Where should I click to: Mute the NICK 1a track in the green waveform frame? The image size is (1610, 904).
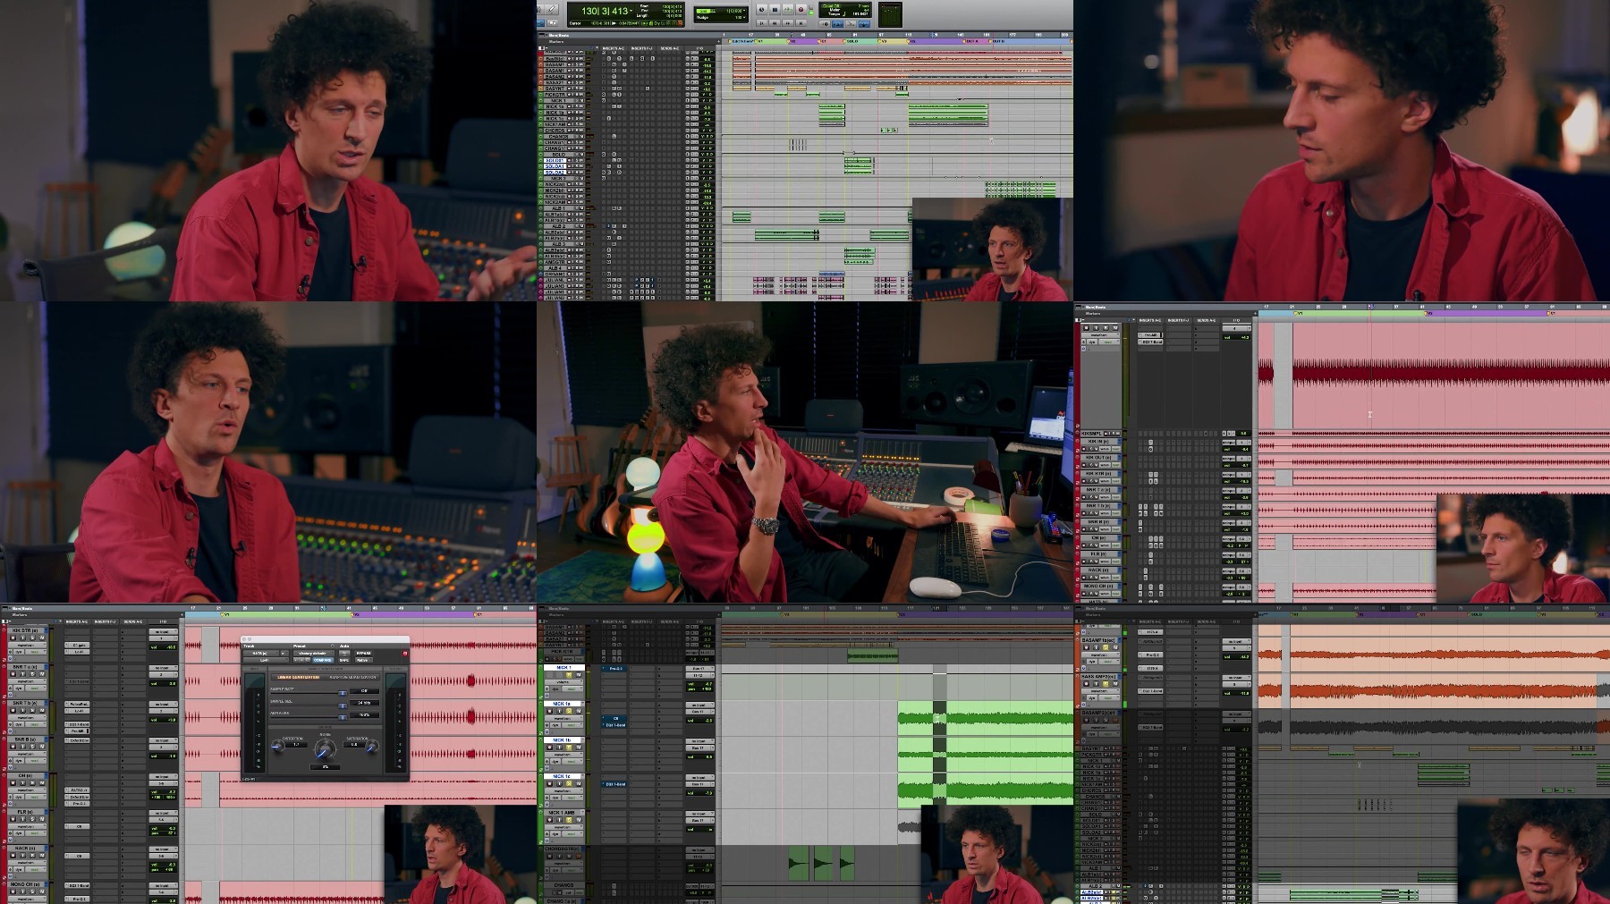point(579,711)
